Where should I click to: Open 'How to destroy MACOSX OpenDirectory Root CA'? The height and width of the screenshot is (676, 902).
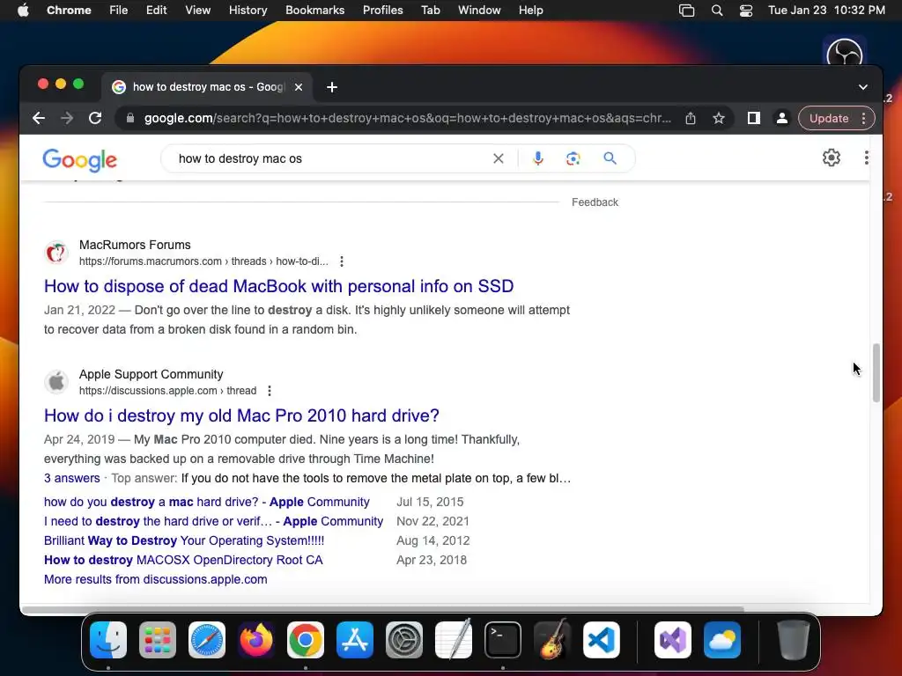point(183,560)
